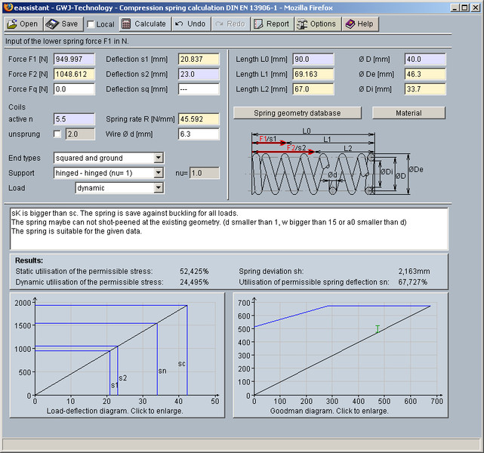Screen dimensions: 484x453
Task: Enable the unsprung coils checkbox
Action: (x=57, y=134)
